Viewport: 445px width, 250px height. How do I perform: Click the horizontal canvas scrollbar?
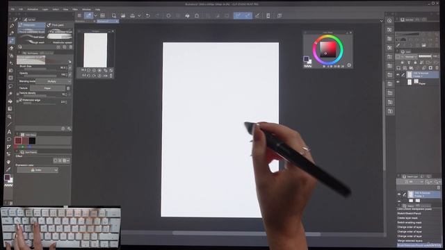(x=246, y=233)
